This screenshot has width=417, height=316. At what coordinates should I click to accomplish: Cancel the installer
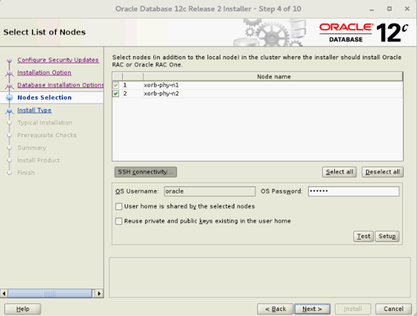coord(394,309)
